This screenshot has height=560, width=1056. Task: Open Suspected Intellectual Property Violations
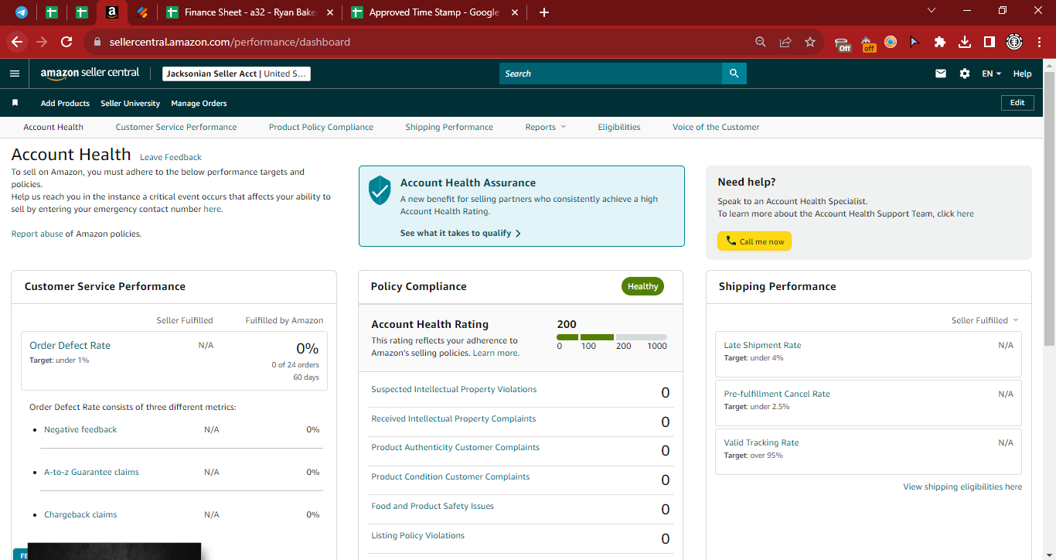[x=454, y=389]
